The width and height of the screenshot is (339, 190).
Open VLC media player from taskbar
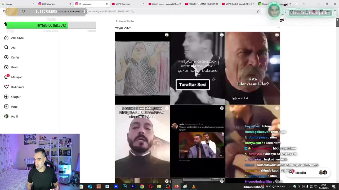(x=194, y=187)
